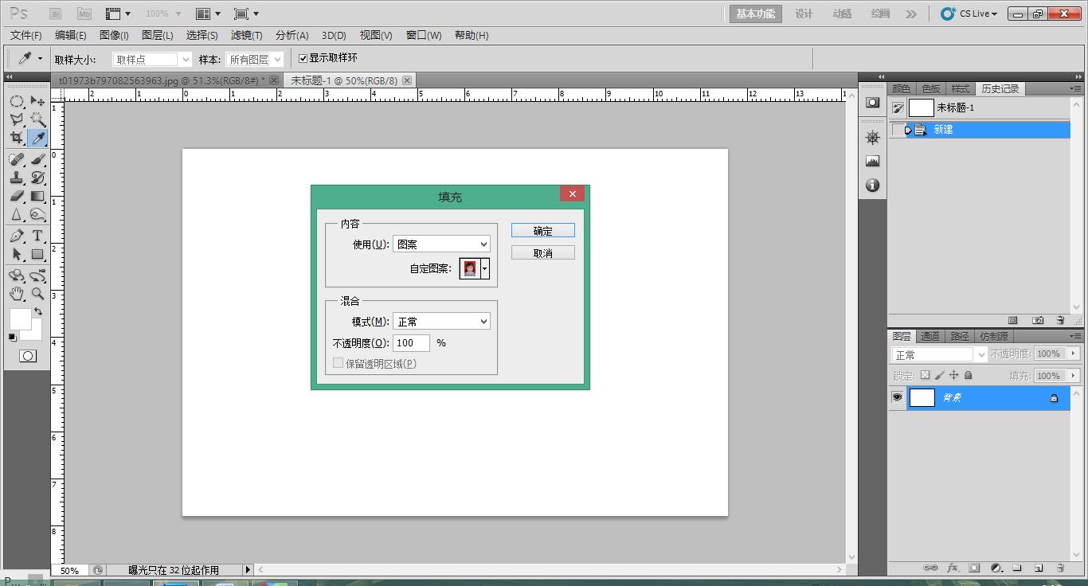This screenshot has width=1088, height=586.
Task: Toggle the 保留透明区域 checkbox
Action: click(x=339, y=363)
